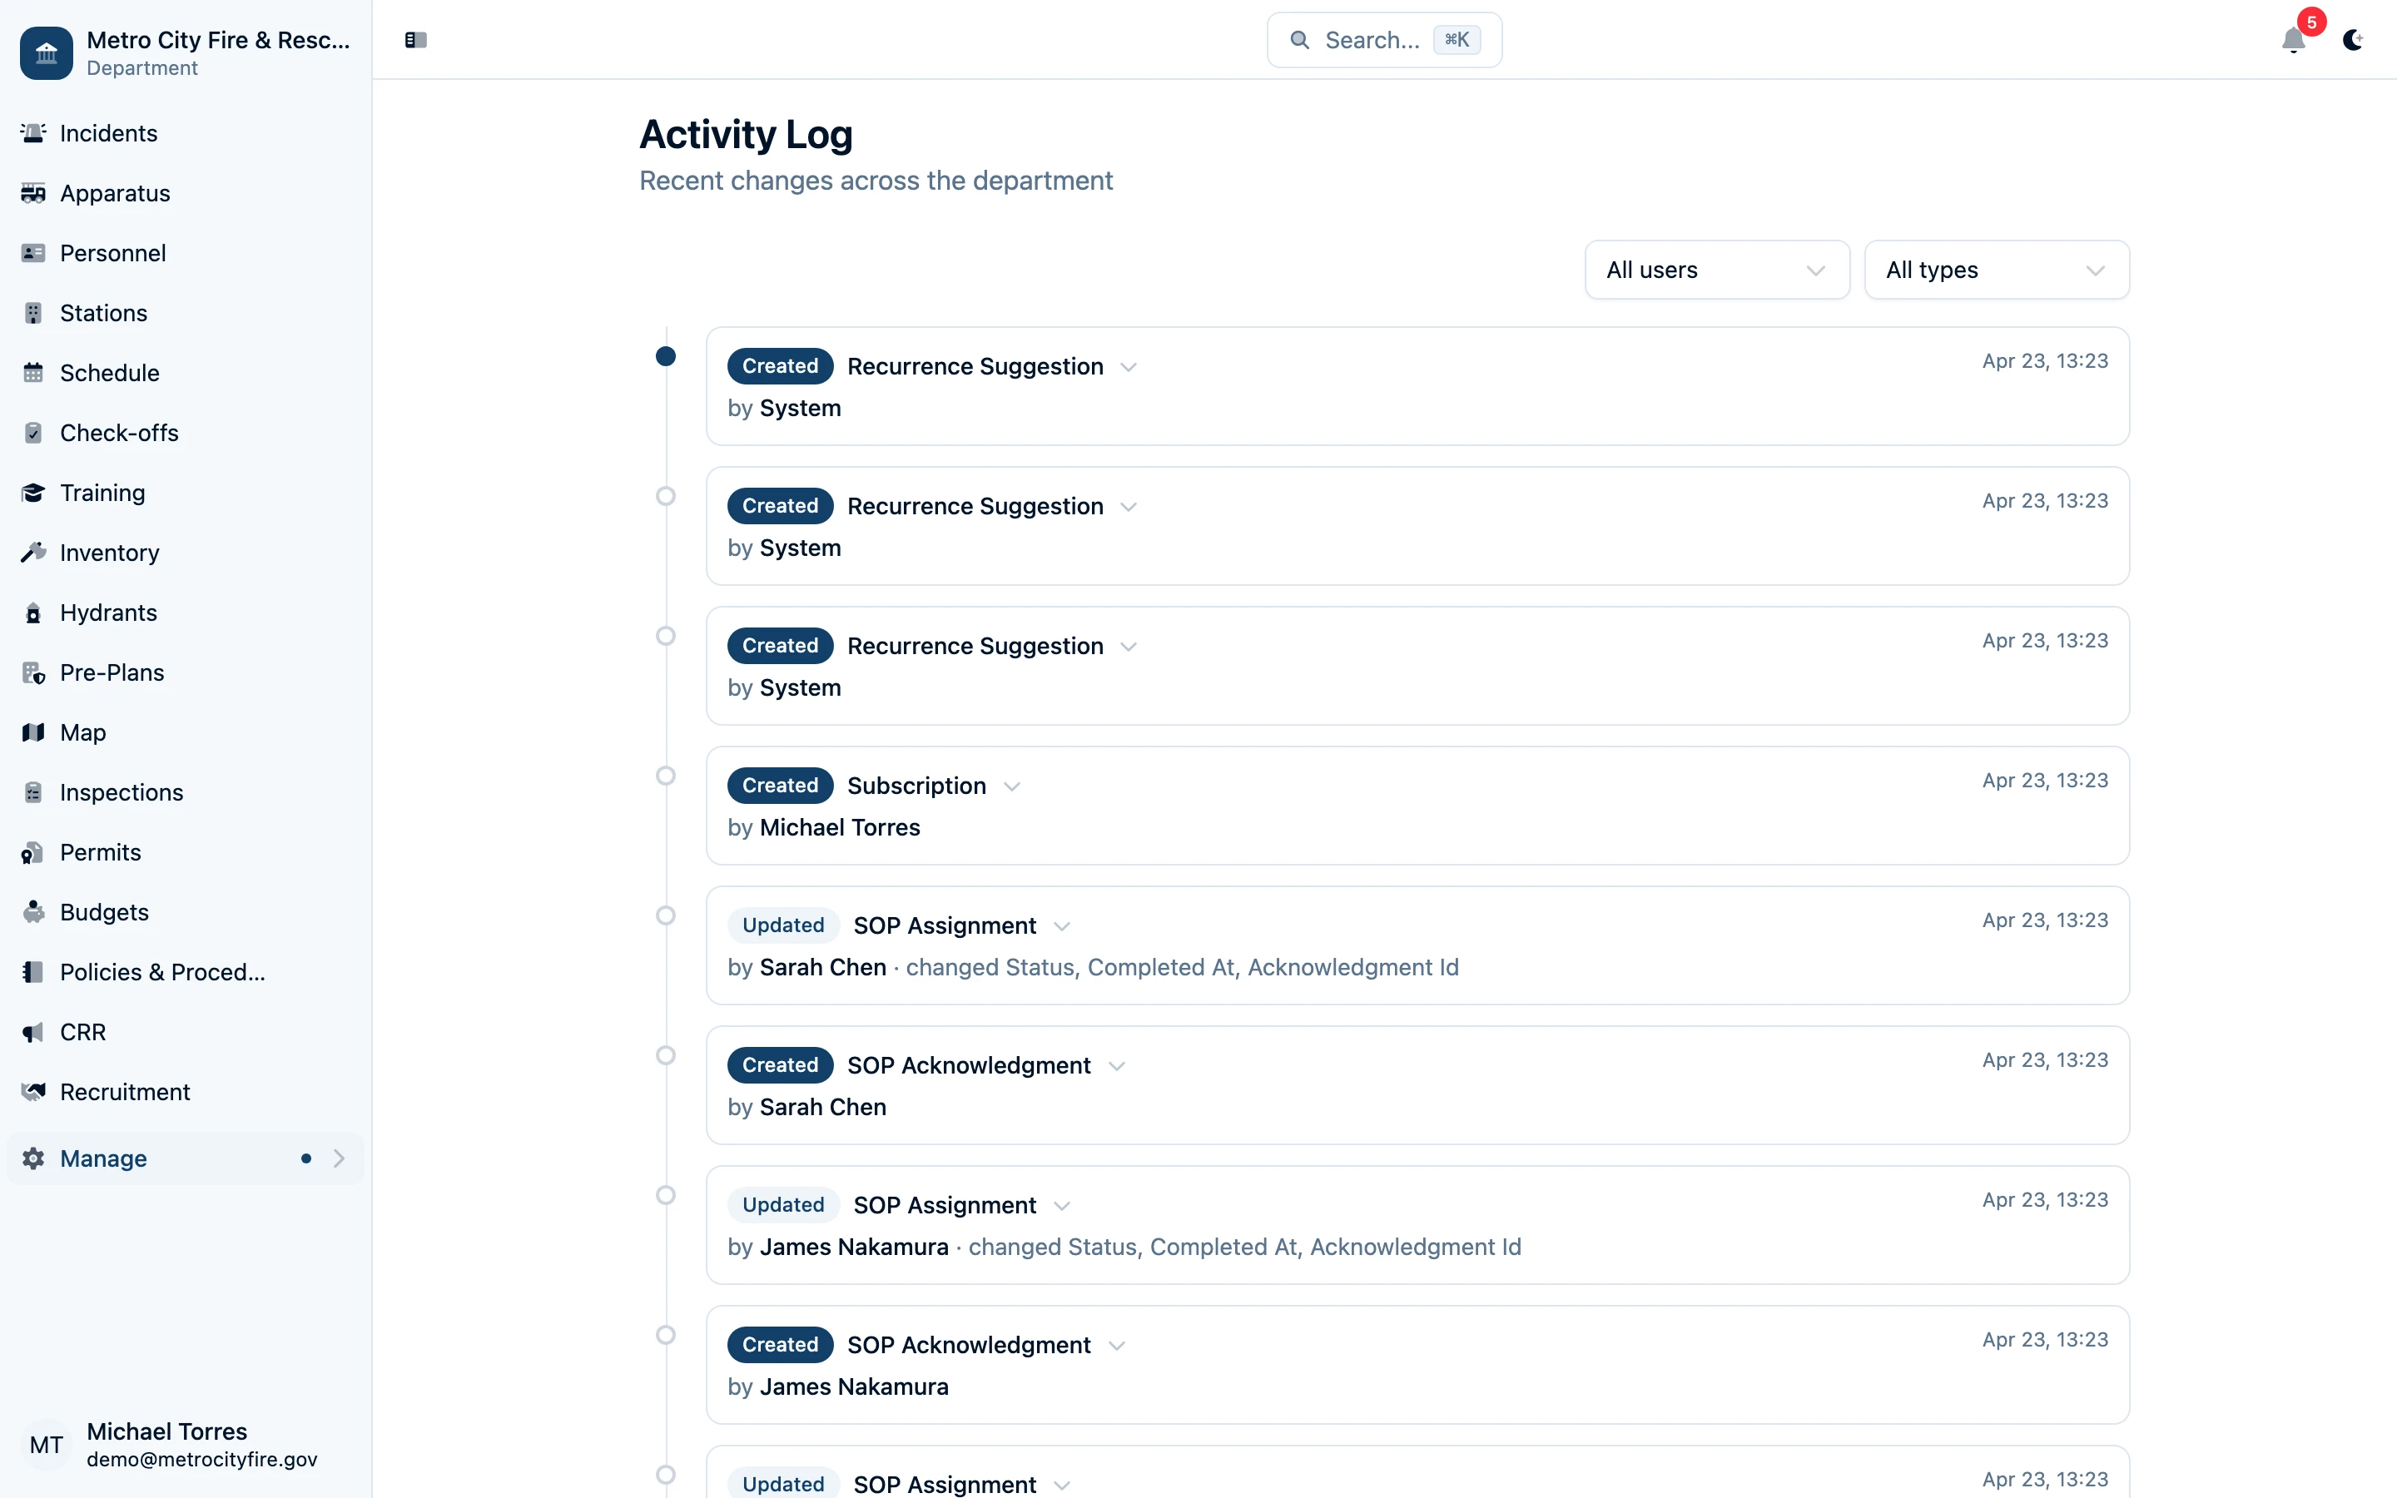Open the Hydrants page
The height and width of the screenshot is (1498, 2397).
(x=108, y=613)
